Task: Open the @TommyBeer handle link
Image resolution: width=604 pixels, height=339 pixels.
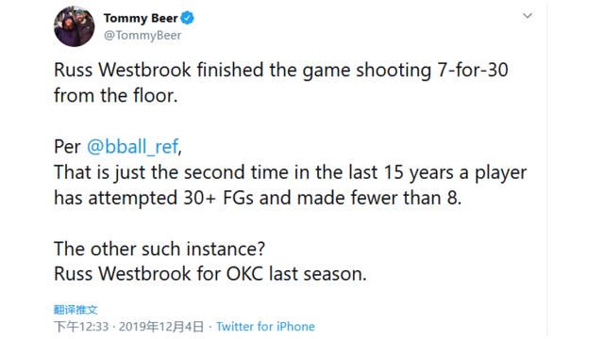Action: [143, 36]
